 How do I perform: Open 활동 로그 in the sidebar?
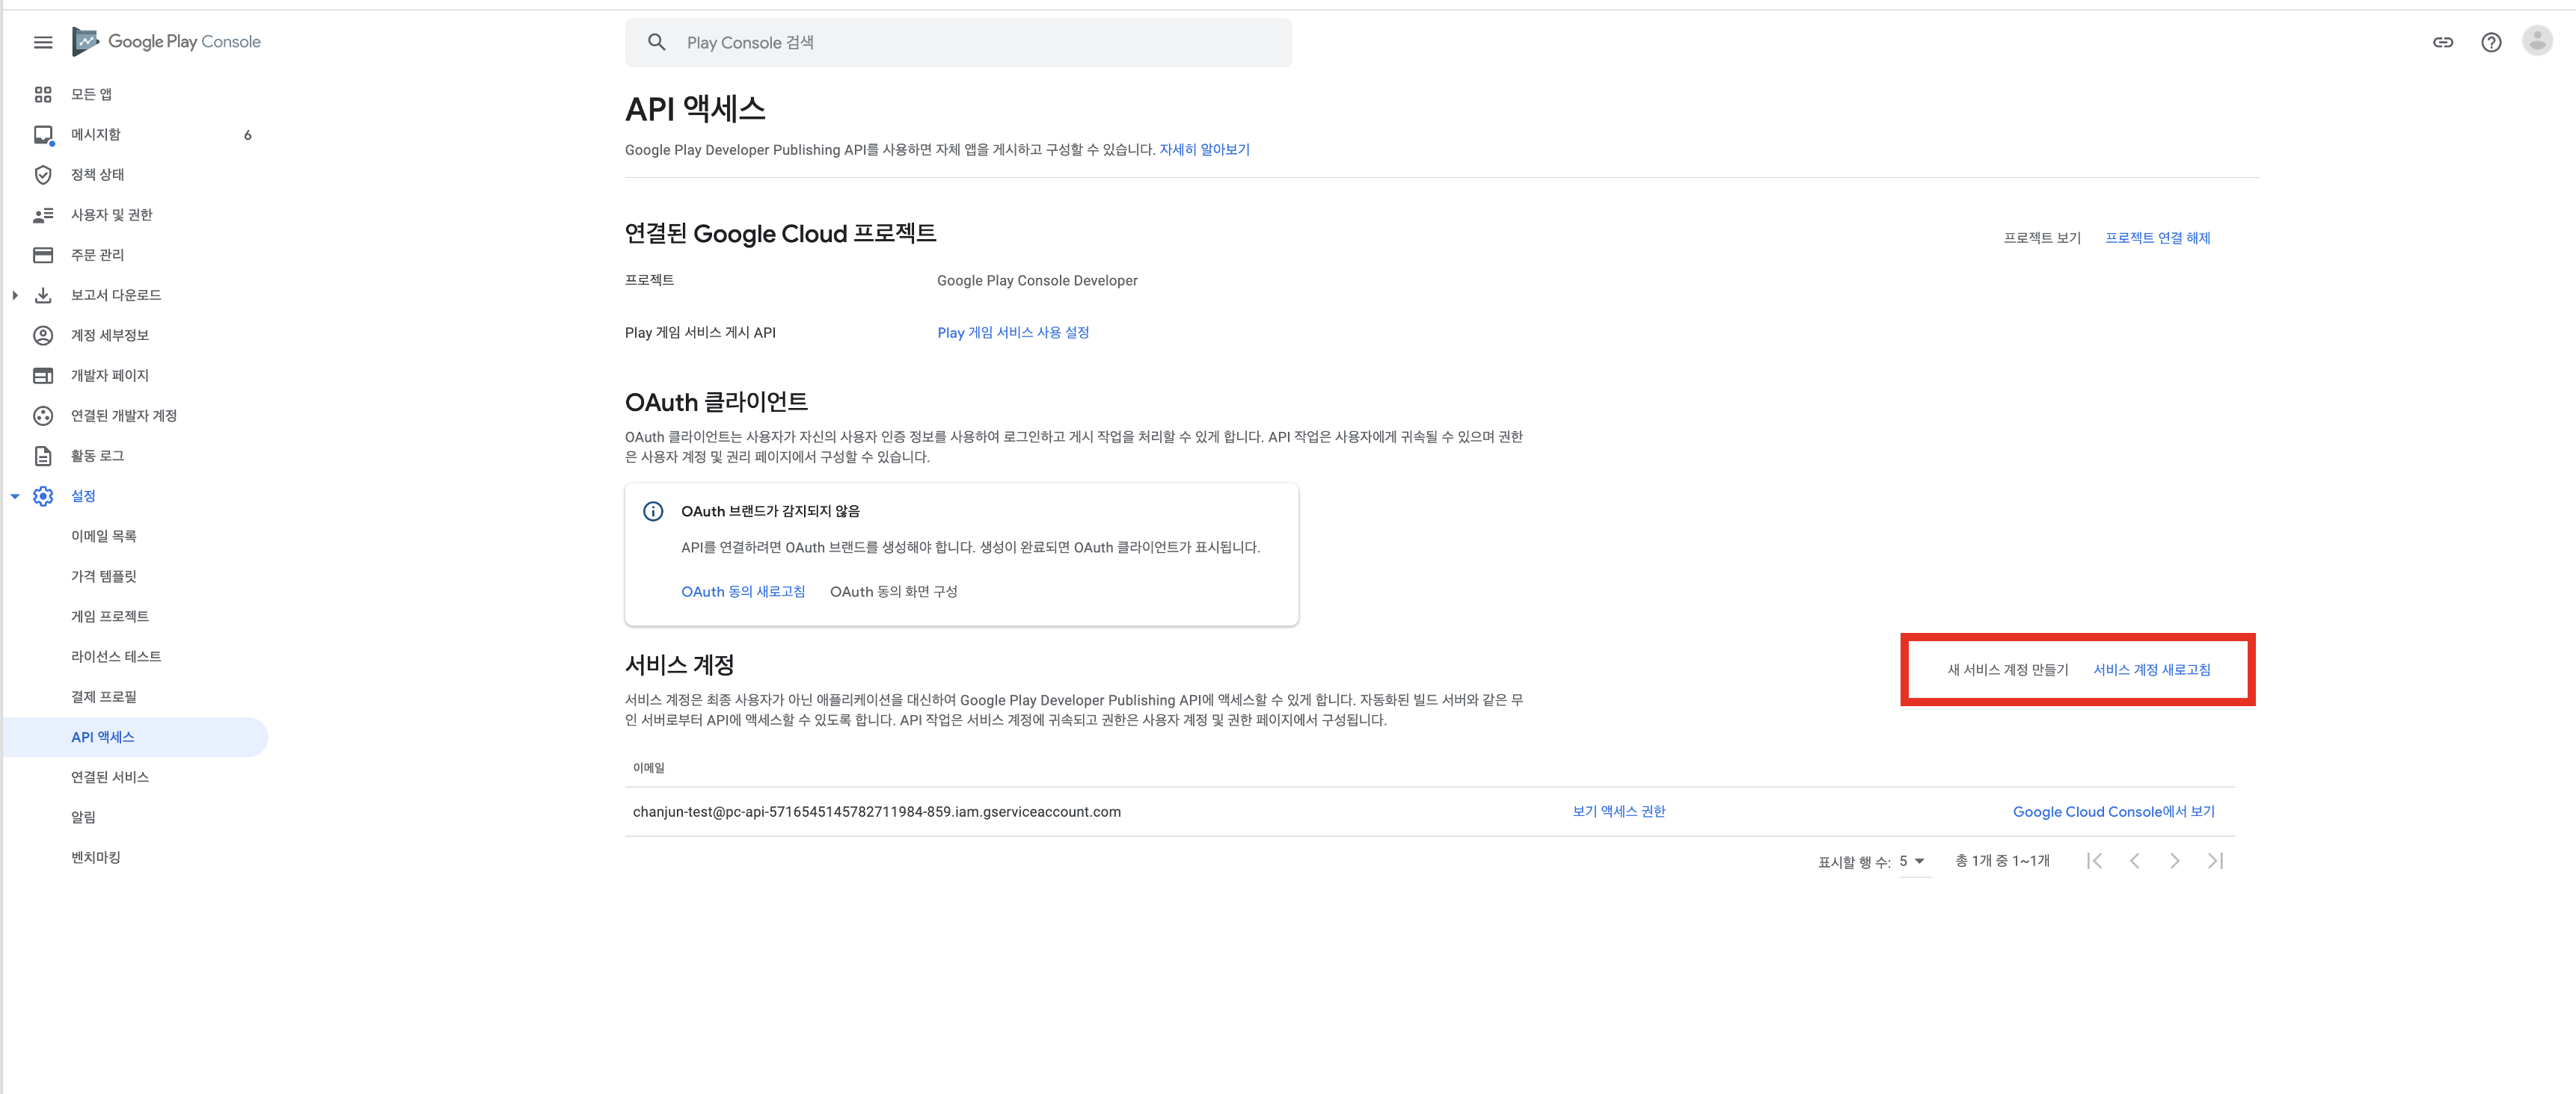(97, 456)
